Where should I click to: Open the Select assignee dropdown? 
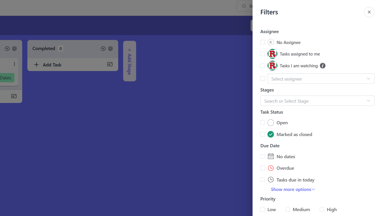click(x=321, y=79)
